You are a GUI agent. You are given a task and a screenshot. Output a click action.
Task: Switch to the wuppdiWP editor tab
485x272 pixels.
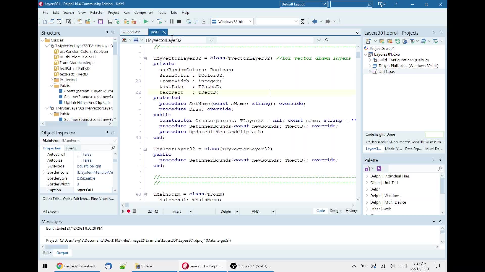coord(131,32)
